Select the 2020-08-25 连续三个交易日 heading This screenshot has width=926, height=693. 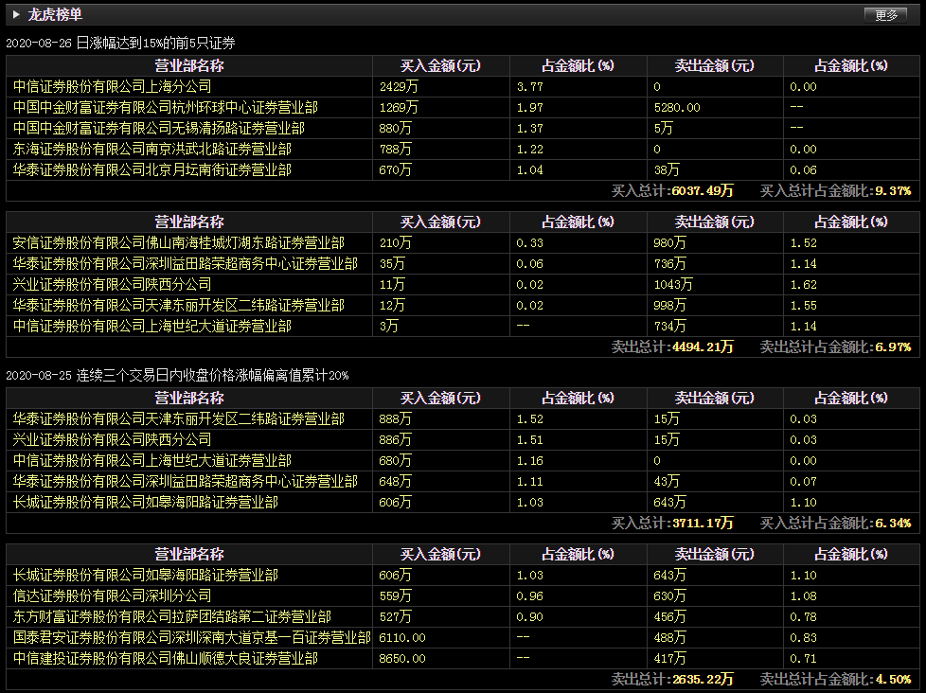177,376
